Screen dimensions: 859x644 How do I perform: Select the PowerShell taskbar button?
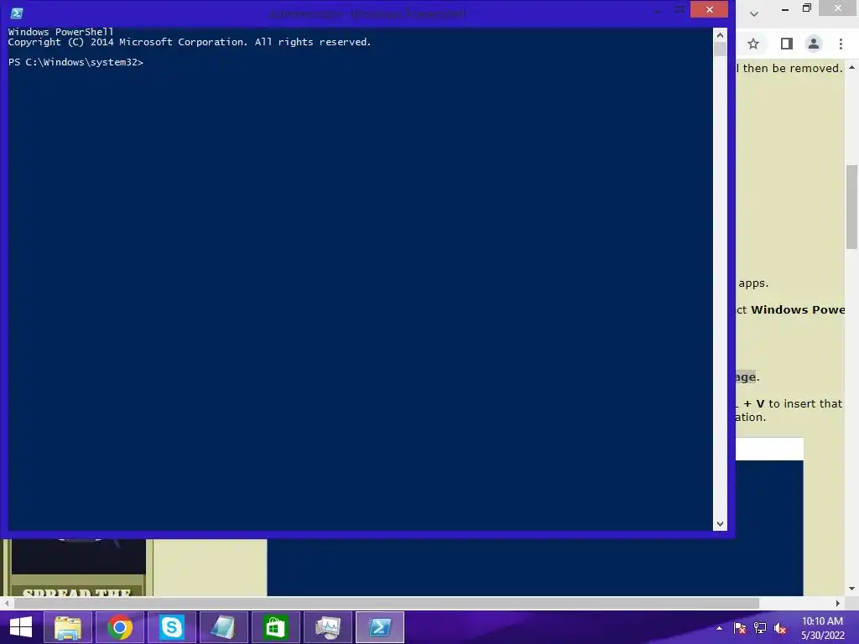pyautogui.click(x=380, y=627)
